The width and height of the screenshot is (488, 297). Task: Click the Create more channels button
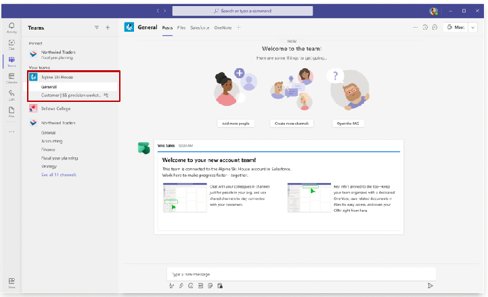(292, 124)
